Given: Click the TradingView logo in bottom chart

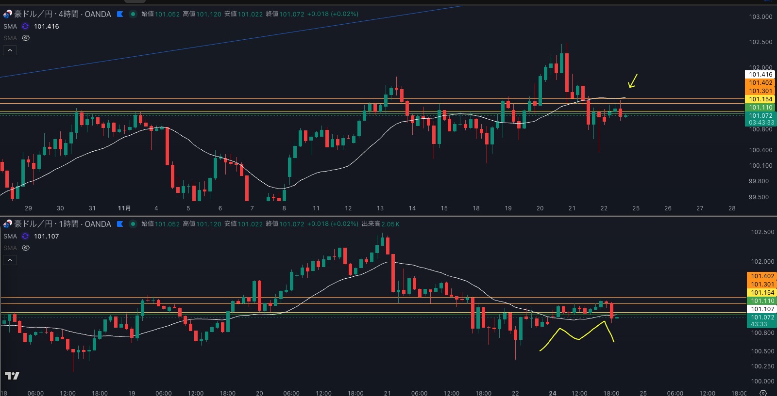Looking at the screenshot, I should pyautogui.click(x=12, y=376).
